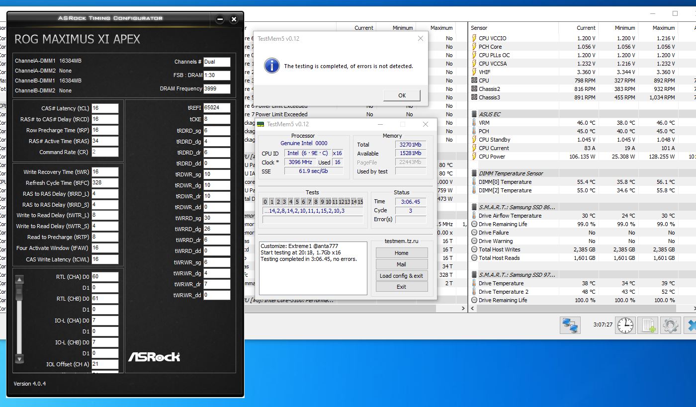Click the scrollbar in ASRock Timing Configurator
Viewport: 696px width, 407px height.
pyautogui.click(x=19, y=319)
